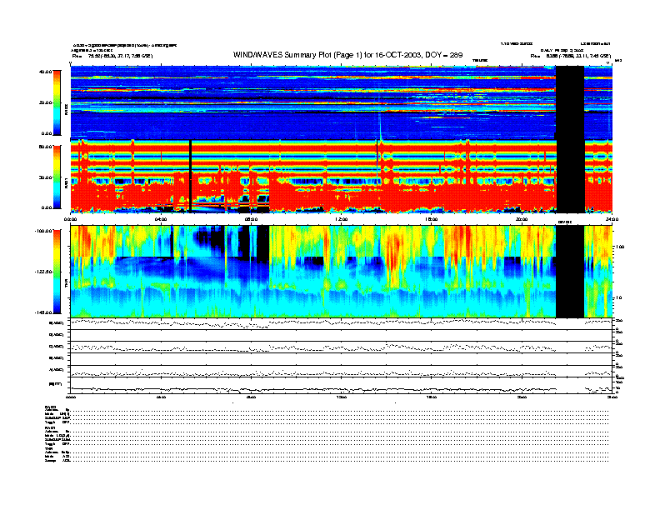
Task: Click the top-right Re position text line
Action: pos(571,56)
